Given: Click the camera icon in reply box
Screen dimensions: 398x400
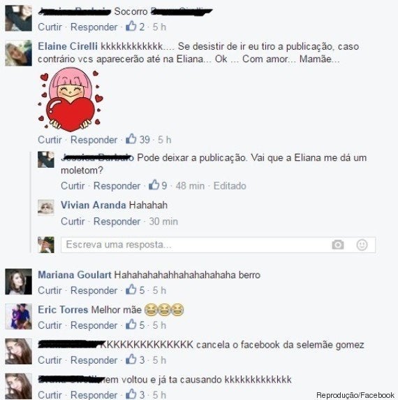Looking at the screenshot, I should pos(338,245).
